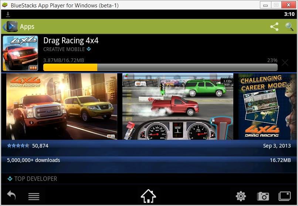Screen dimensions: 298x206
Task: Open search with the magnifying glass icon
Action: point(289,27)
